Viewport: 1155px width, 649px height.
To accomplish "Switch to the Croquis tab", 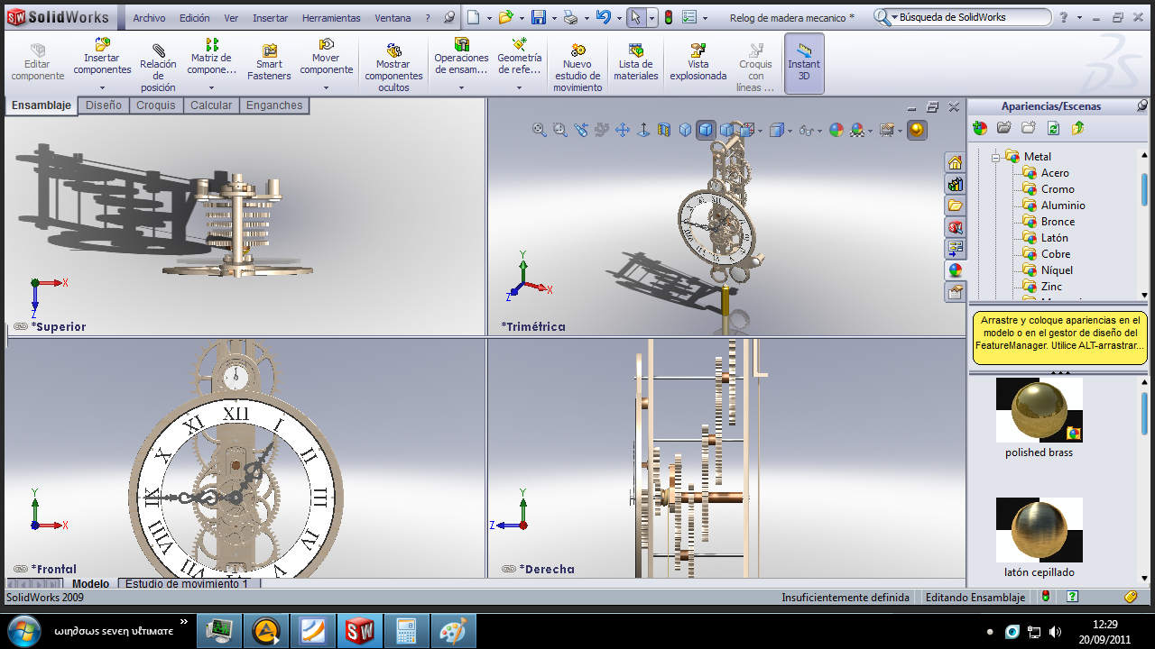I will pos(156,105).
